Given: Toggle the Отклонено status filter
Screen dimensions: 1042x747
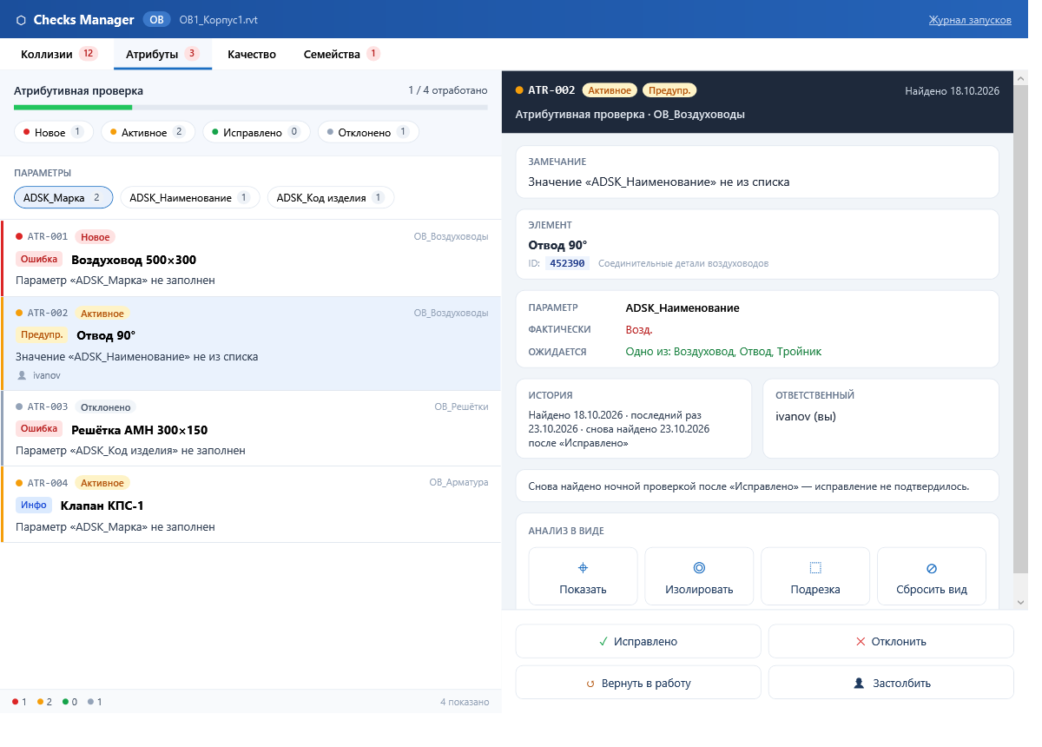Looking at the screenshot, I should tap(368, 132).
